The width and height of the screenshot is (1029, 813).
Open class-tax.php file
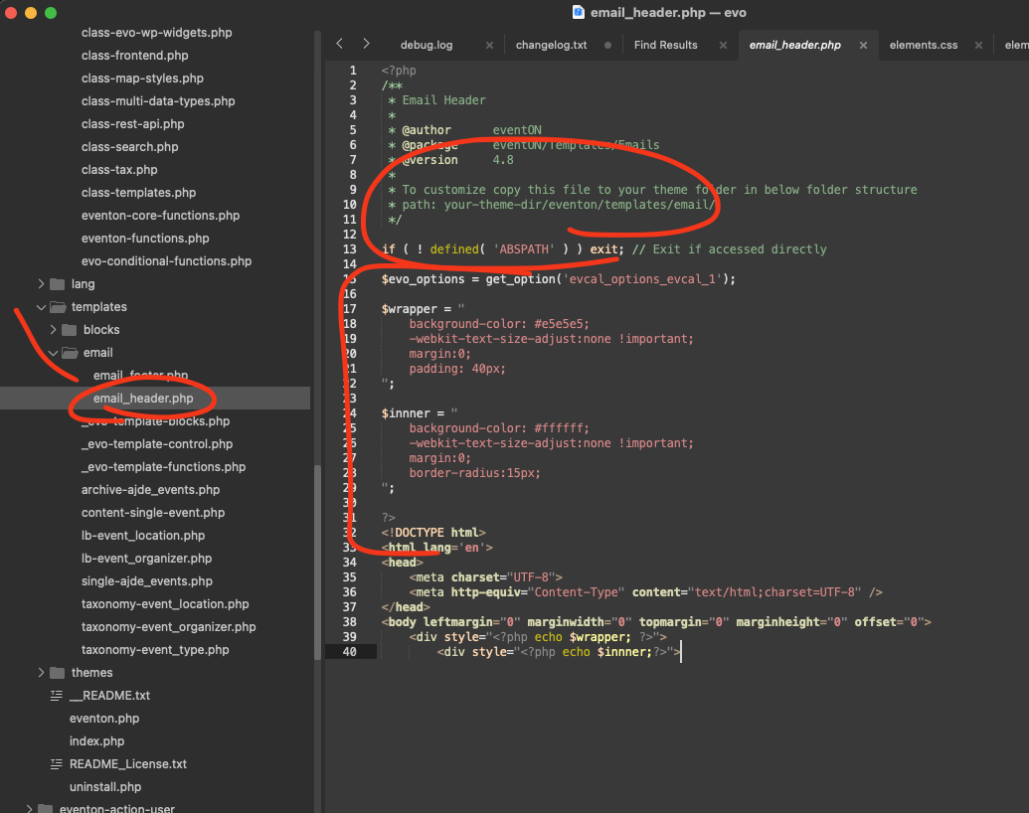coord(119,170)
